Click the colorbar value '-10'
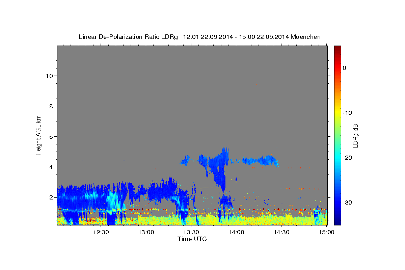This screenshot has width=405, height=270. (348, 113)
